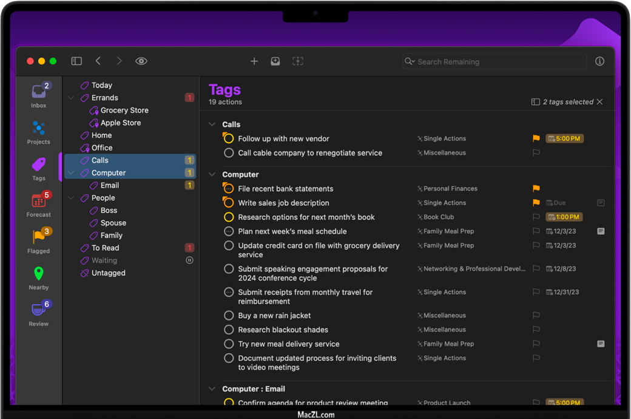
Task: Open the Forecast calendar perspective
Action: click(x=38, y=203)
